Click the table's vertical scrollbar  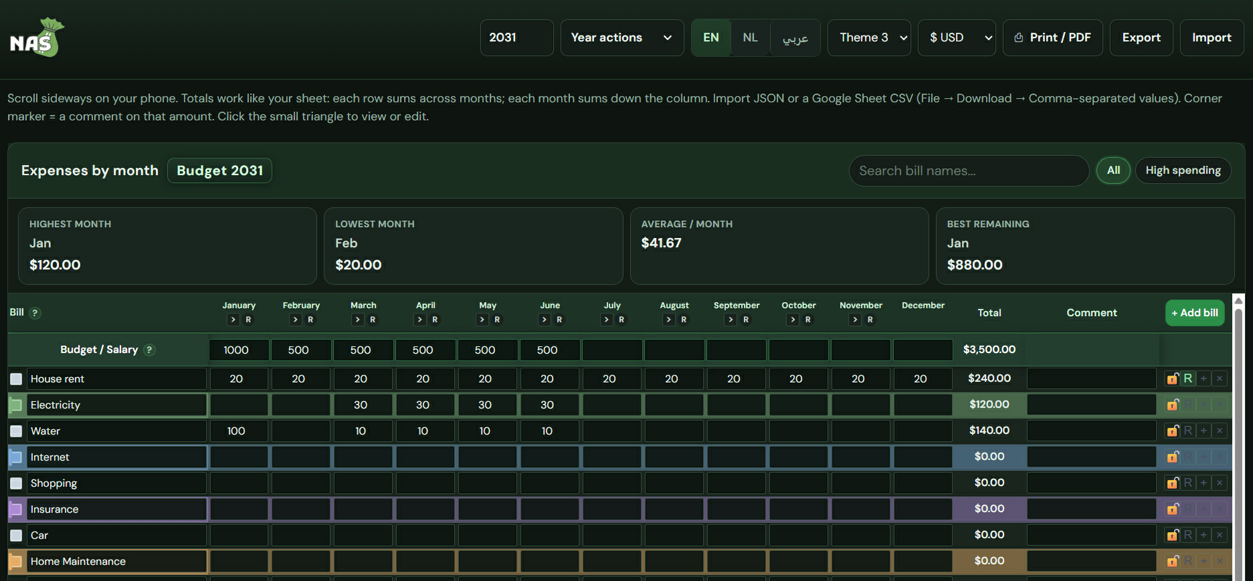(x=1238, y=437)
